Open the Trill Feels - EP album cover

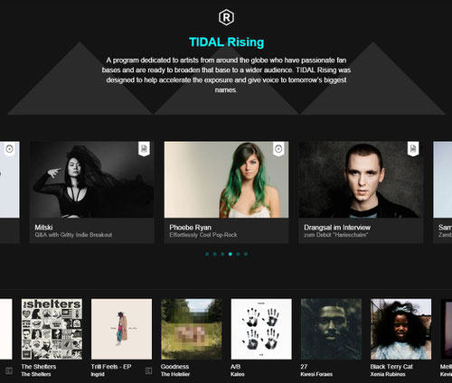tap(121, 329)
